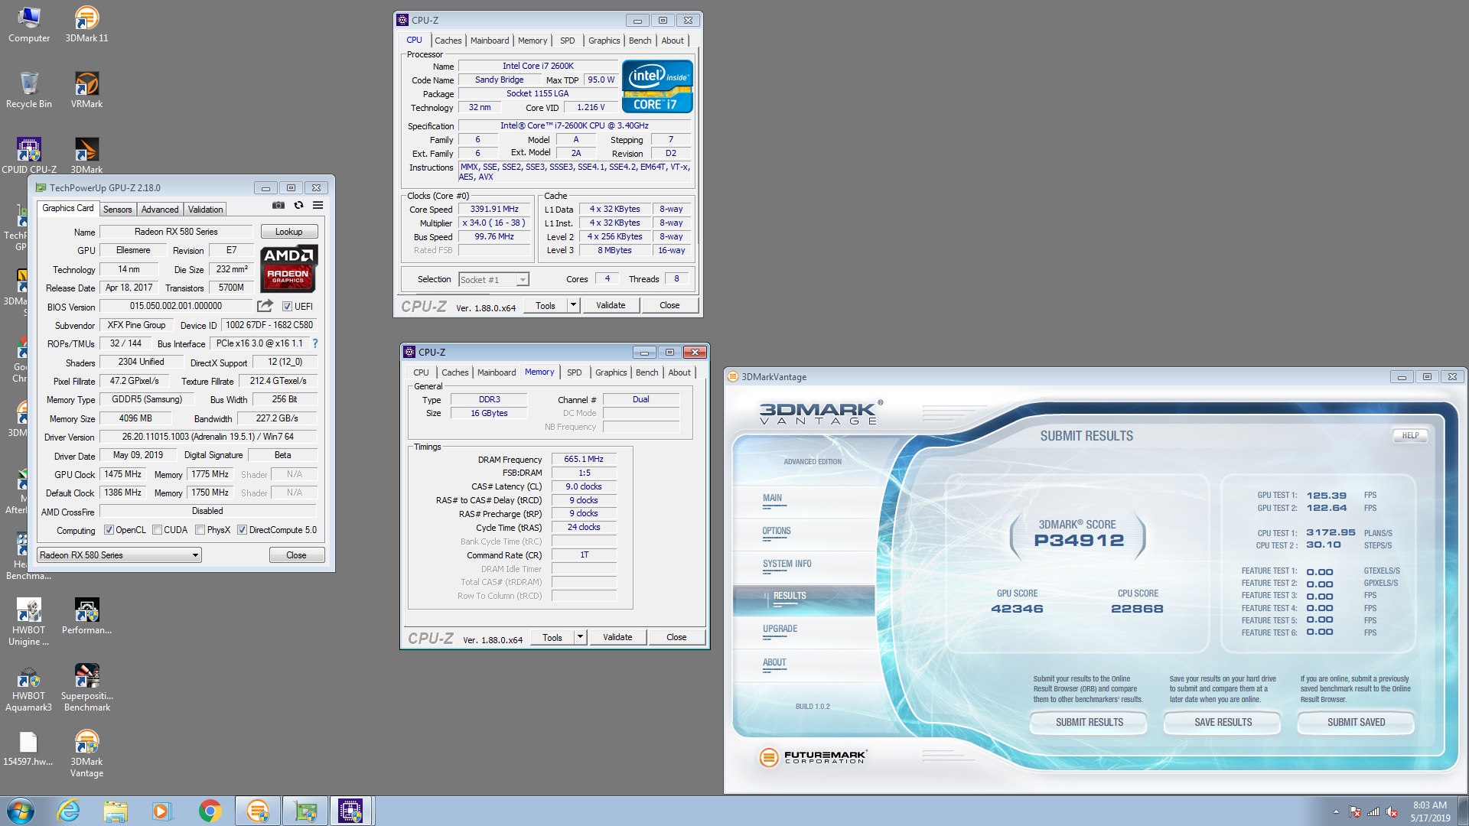Click the SUBMIT RESULTS button
Screen dimensions: 1469x826
[1089, 722]
